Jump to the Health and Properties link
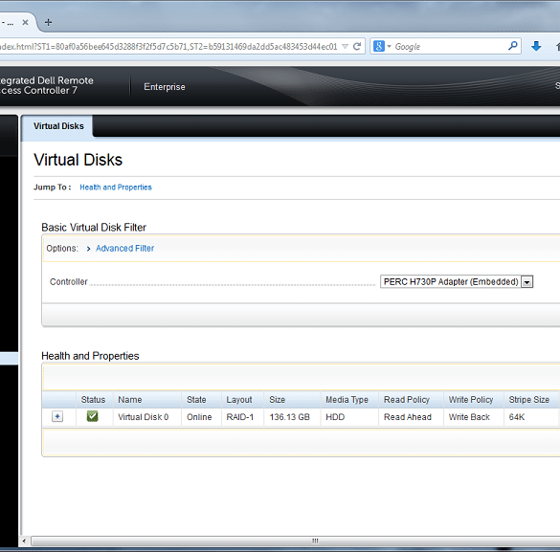 click(x=116, y=188)
